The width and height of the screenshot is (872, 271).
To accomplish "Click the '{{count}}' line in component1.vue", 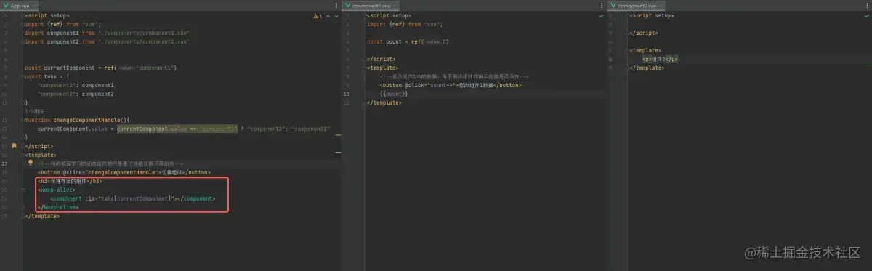I will (x=393, y=94).
